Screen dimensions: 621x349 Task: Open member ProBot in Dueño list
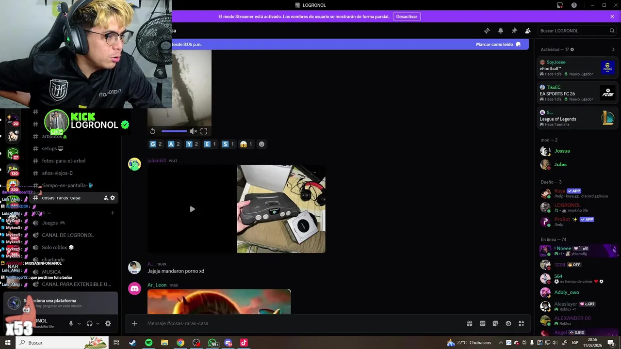tap(577, 222)
